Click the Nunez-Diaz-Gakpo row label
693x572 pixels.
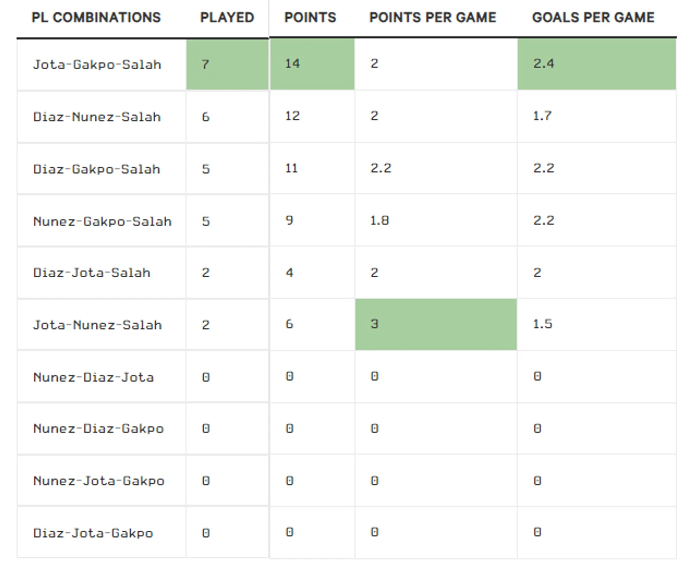(98, 429)
